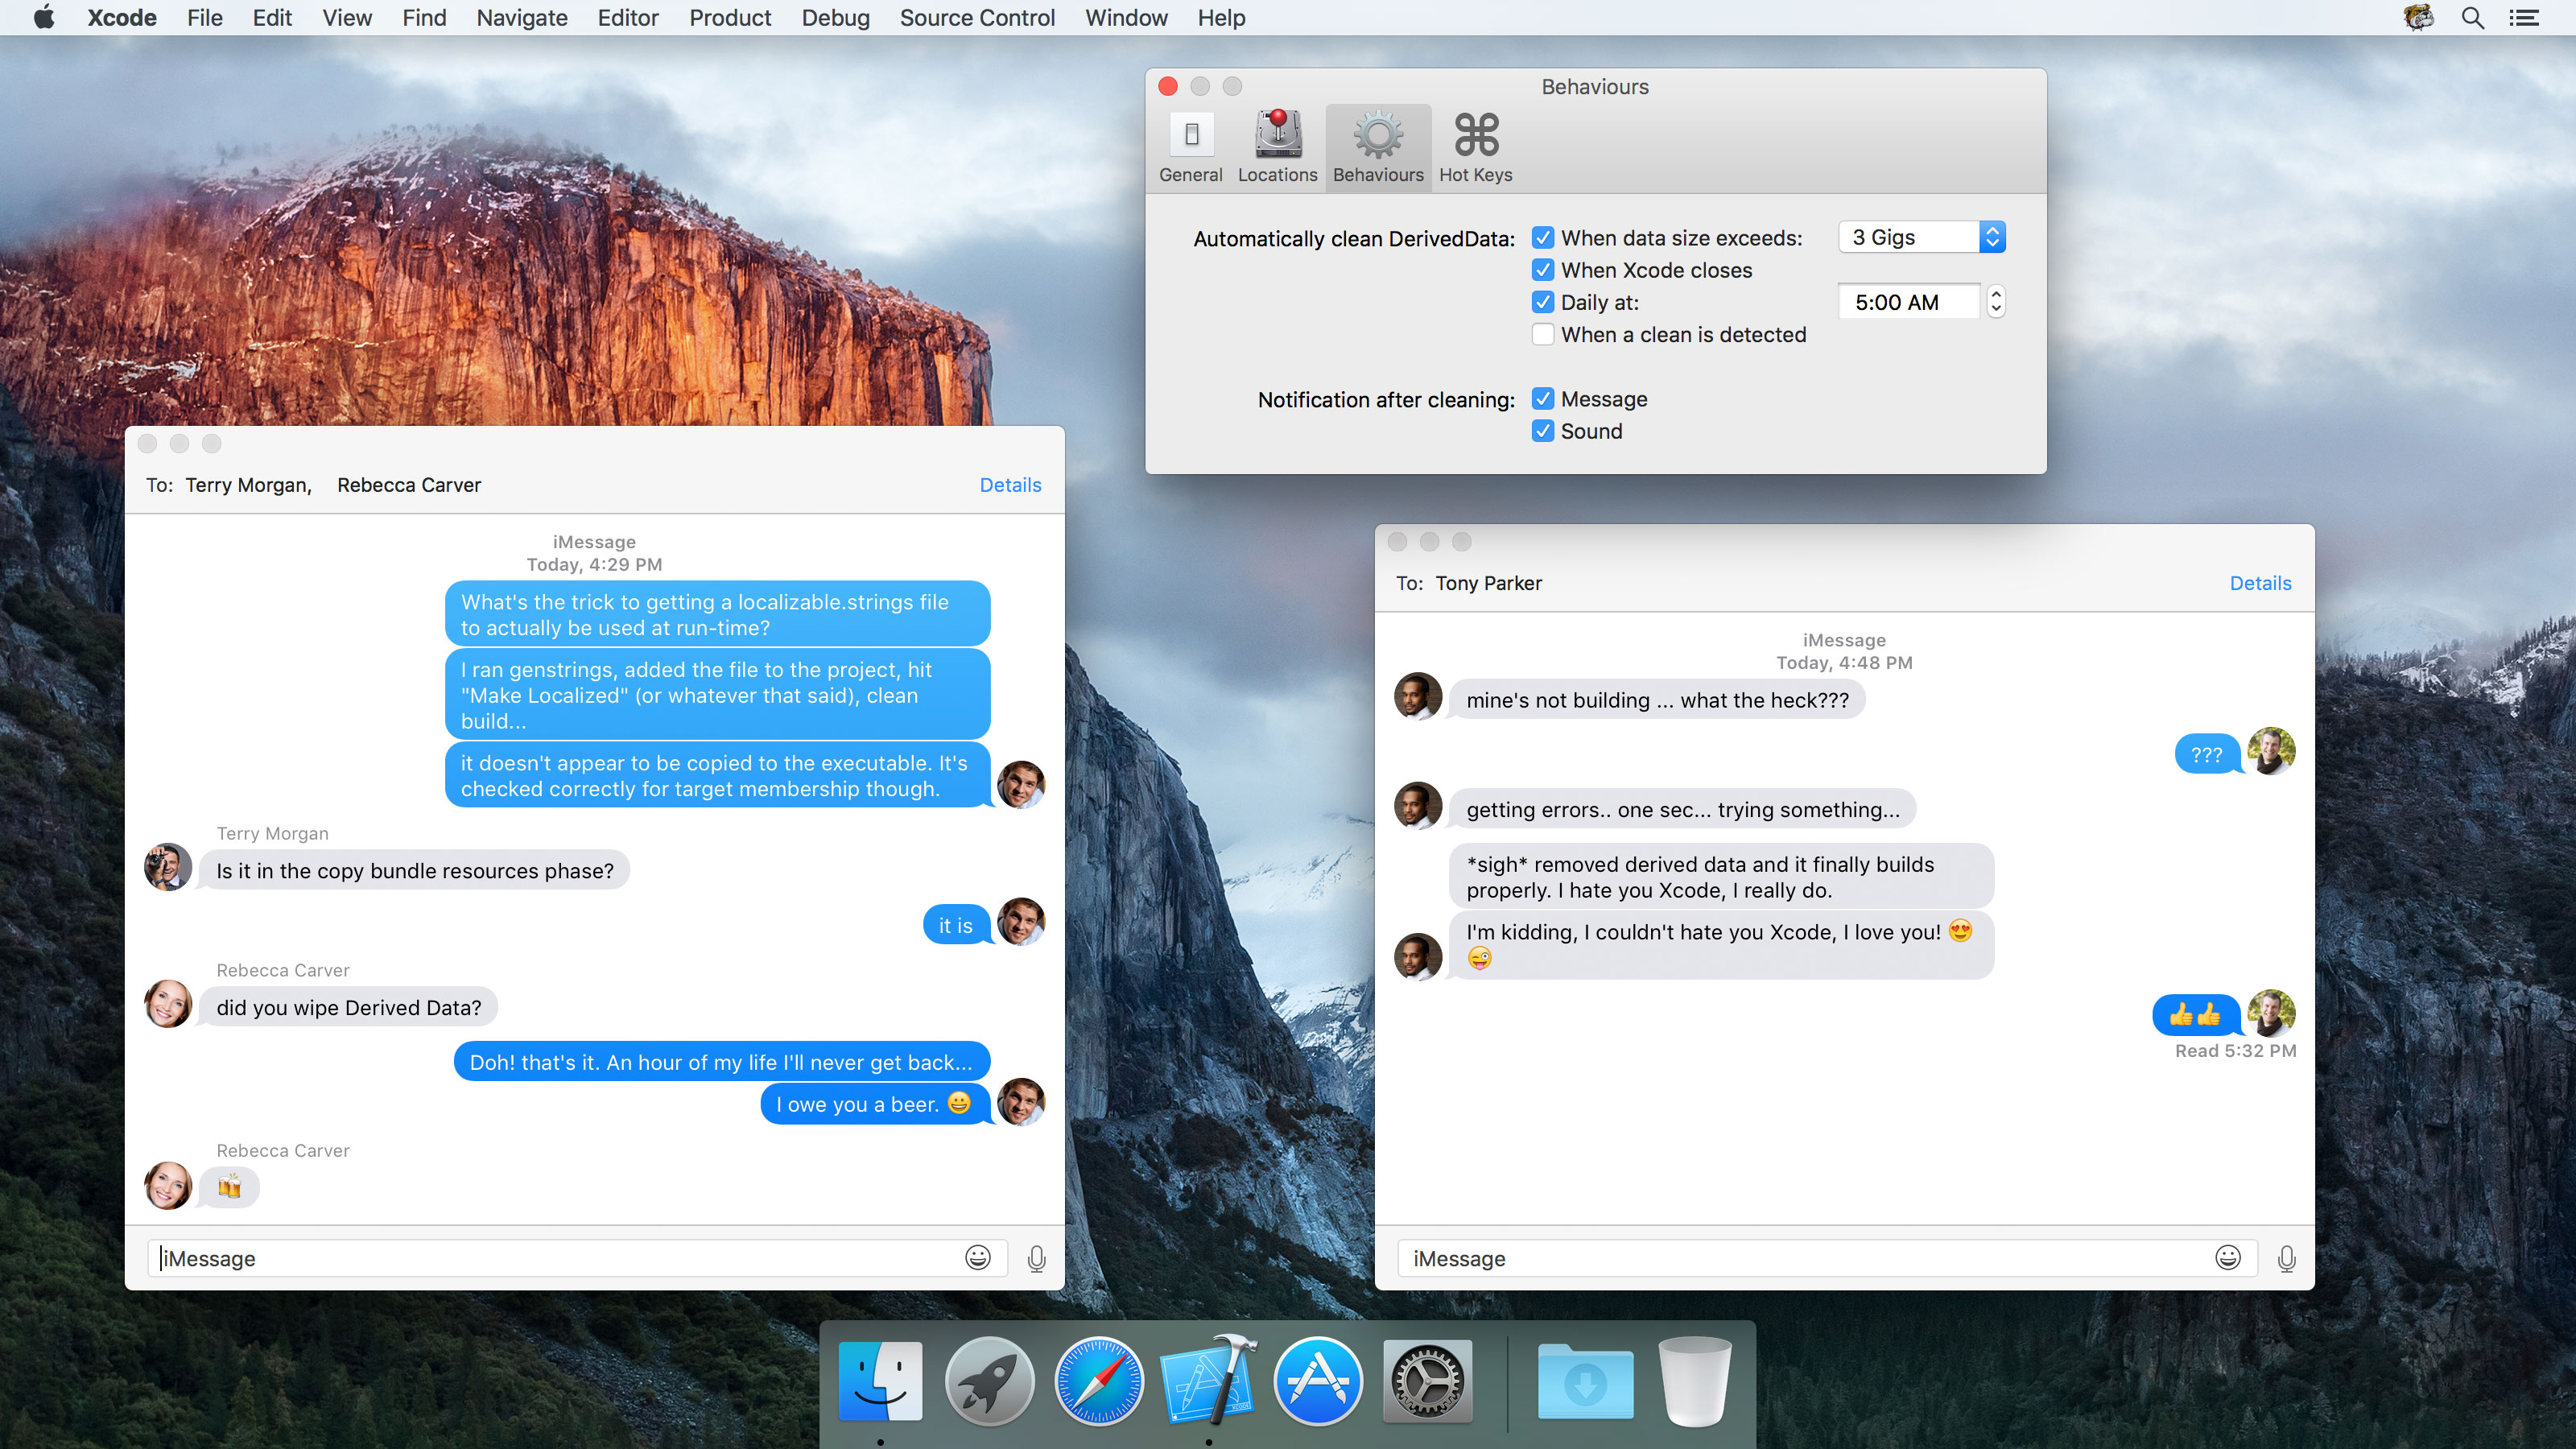Image resolution: width=2576 pixels, height=1449 pixels.
Task: Click the beer mugs emoji message bubble
Action: point(230,1187)
